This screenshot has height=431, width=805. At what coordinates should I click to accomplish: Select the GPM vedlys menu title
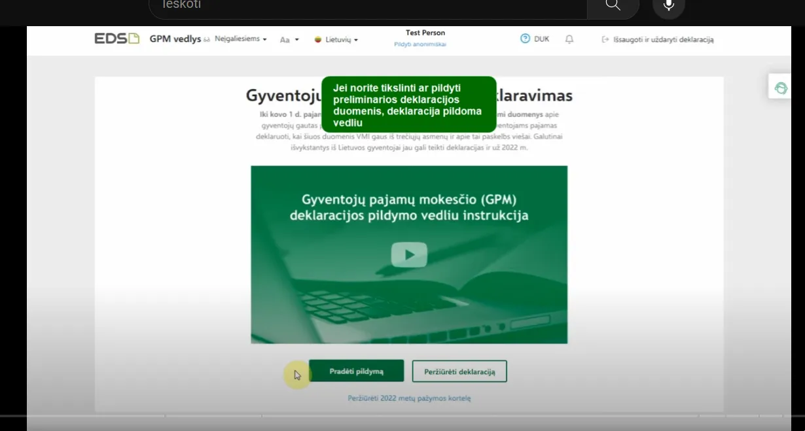pos(175,39)
